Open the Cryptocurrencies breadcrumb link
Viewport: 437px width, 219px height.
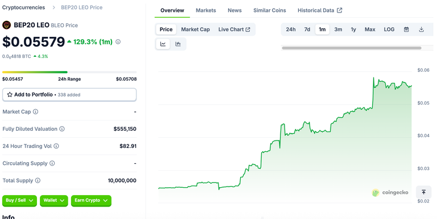pyautogui.click(x=23, y=7)
